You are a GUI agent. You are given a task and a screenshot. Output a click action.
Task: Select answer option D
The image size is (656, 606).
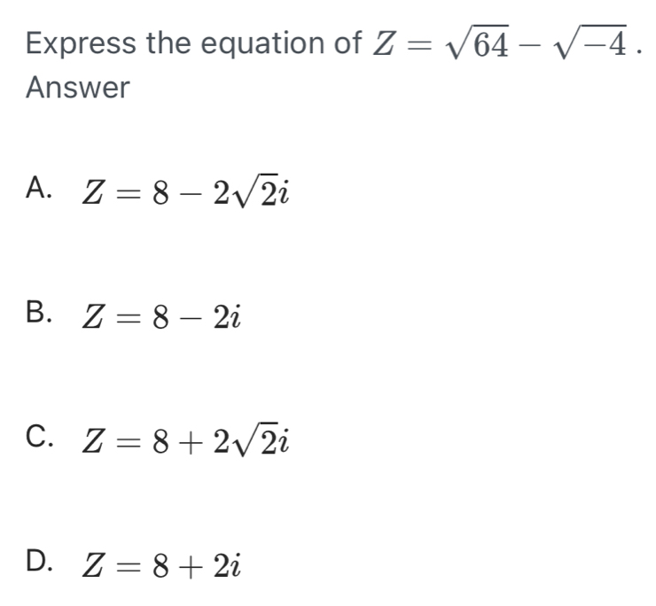pyautogui.click(x=133, y=563)
